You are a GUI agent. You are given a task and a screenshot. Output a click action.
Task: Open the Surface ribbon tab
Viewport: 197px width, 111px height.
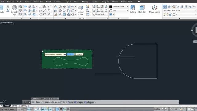tap(10, 2)
